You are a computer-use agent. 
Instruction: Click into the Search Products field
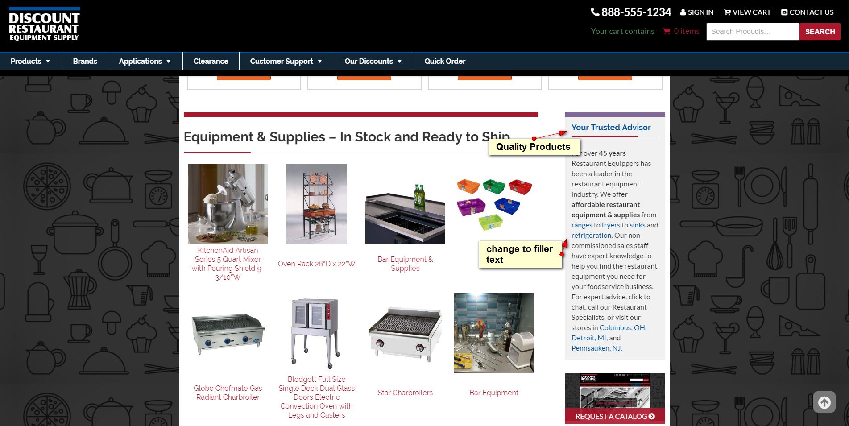(x=753, y=32)
